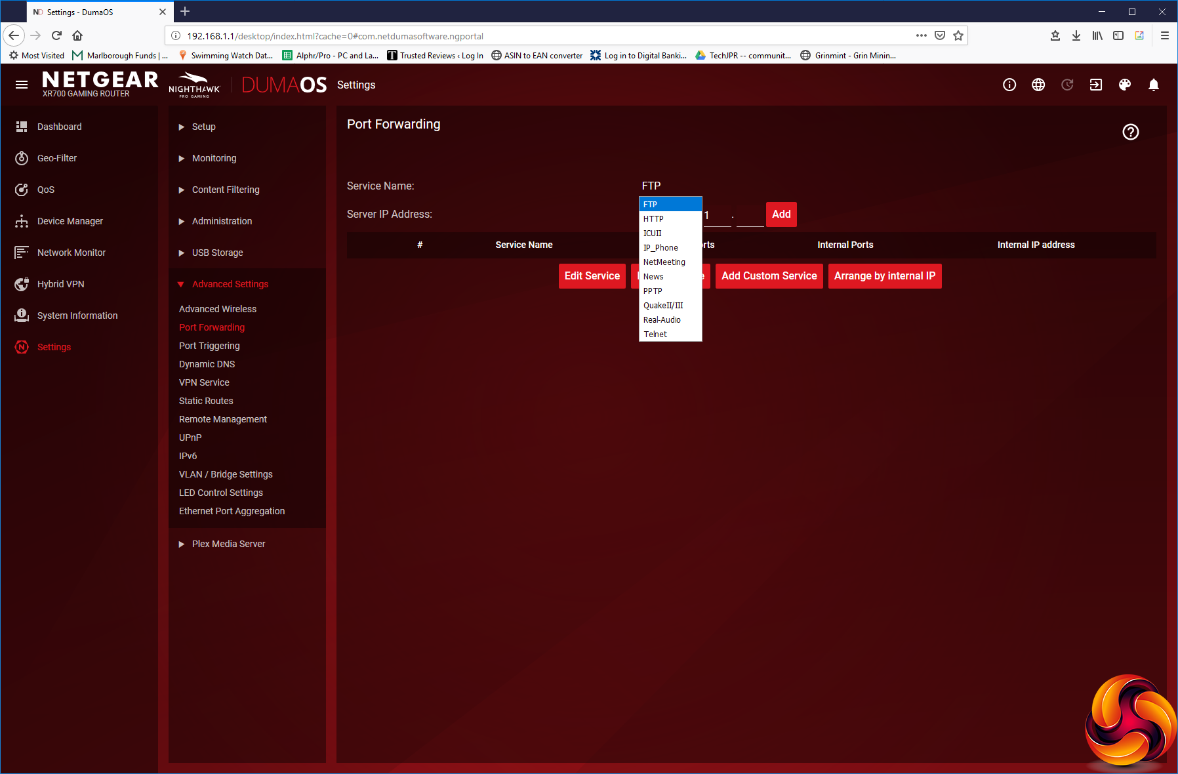Screen dimensions: 1178x774
Task: Click the last octet IP address field
Action: (x=750, y=216)
